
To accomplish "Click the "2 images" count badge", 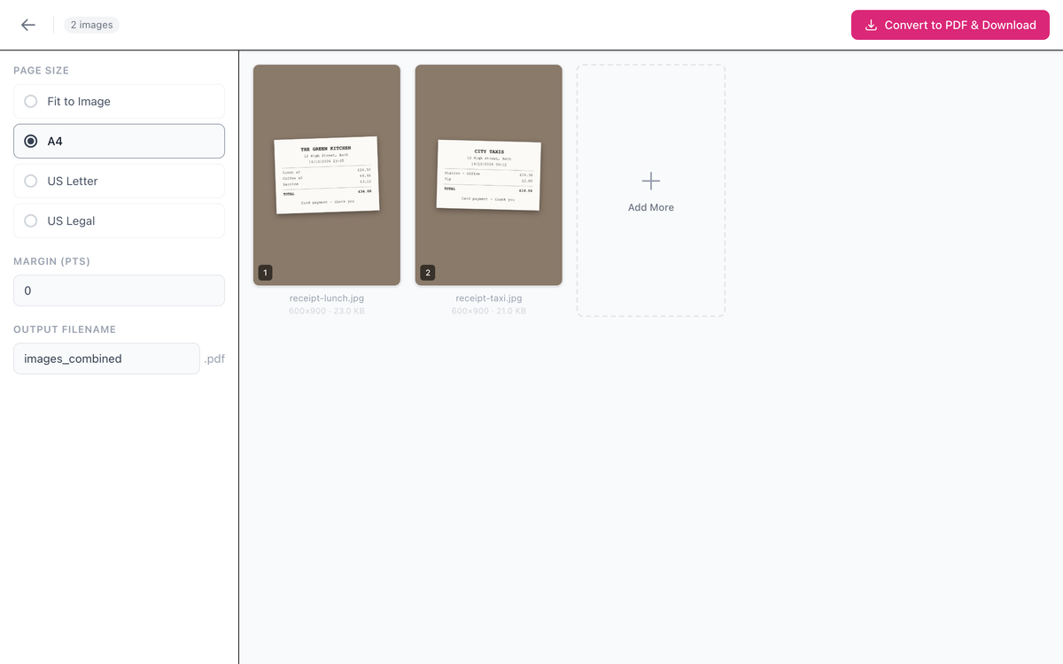I will coord(91,25).
